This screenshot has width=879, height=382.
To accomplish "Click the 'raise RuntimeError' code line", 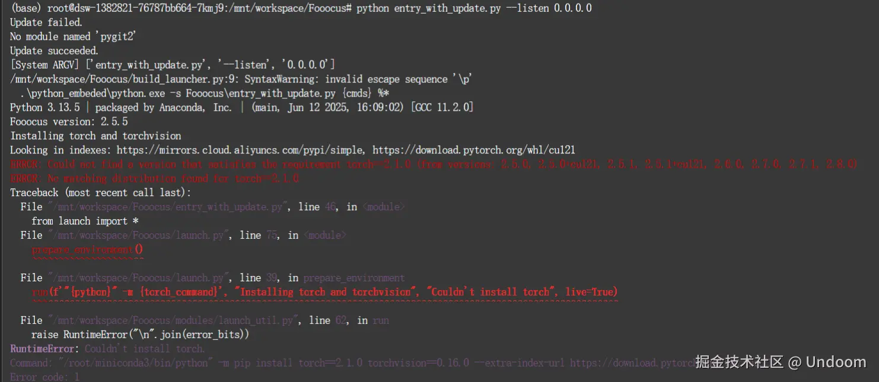I will (x=140, y=335).
